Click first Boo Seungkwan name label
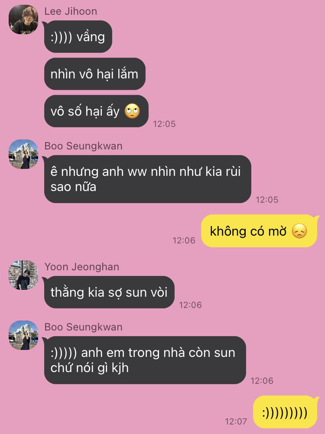The width and height of the screenshot is (325, 434). pyautogui.click(x=83, y=146)
